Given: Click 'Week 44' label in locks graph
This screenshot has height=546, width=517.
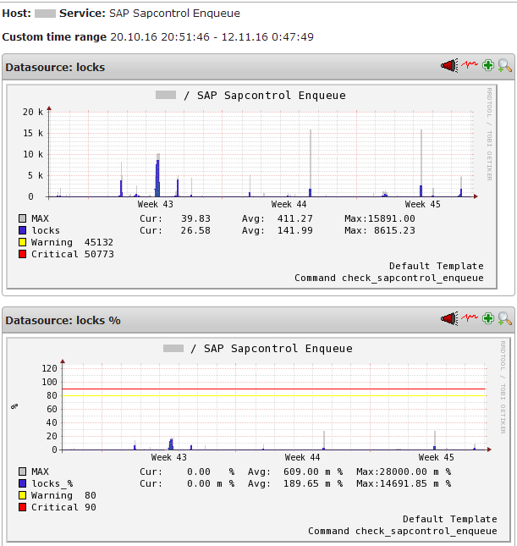Looking at the screenshot, I should coord(289,204).
